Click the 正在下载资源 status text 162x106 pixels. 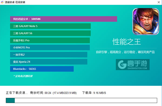pyautogui.click(x=17, y=93)
